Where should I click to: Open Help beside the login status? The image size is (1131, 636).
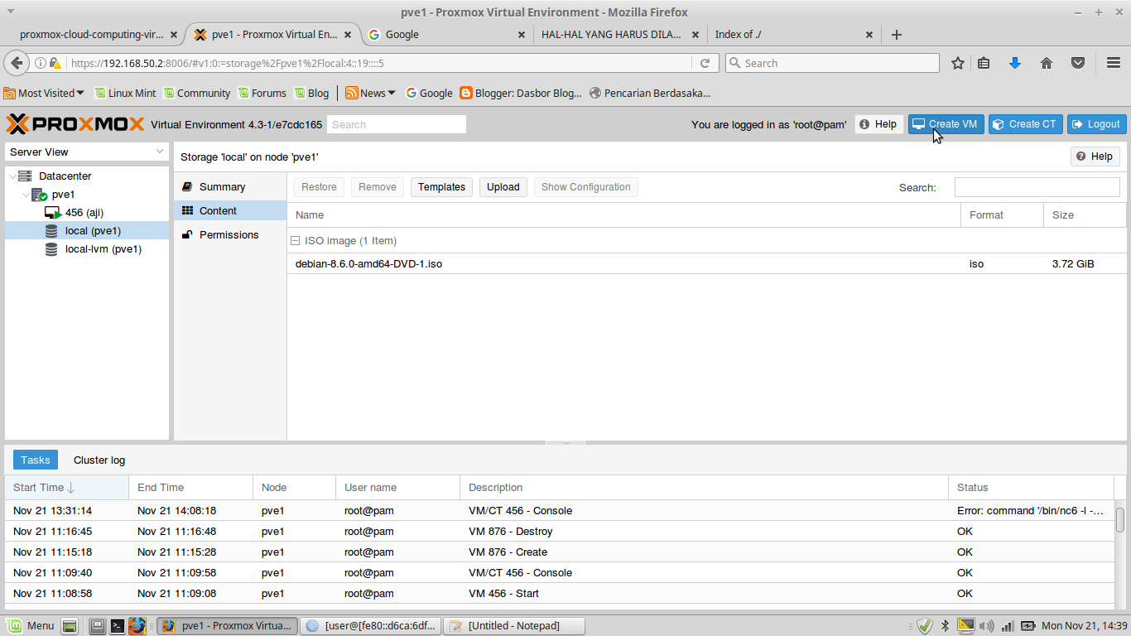pyautogui.click(x=878, y=124)
